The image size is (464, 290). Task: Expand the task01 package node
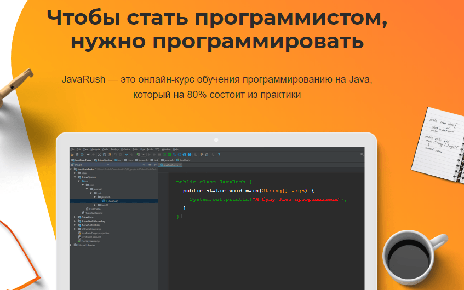point(95,205)
